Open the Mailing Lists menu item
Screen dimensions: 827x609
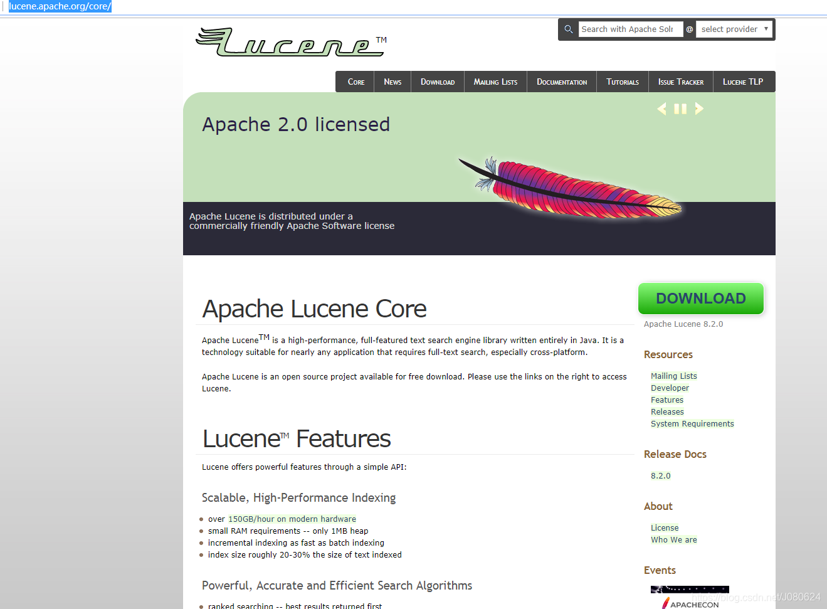(495, 82)
